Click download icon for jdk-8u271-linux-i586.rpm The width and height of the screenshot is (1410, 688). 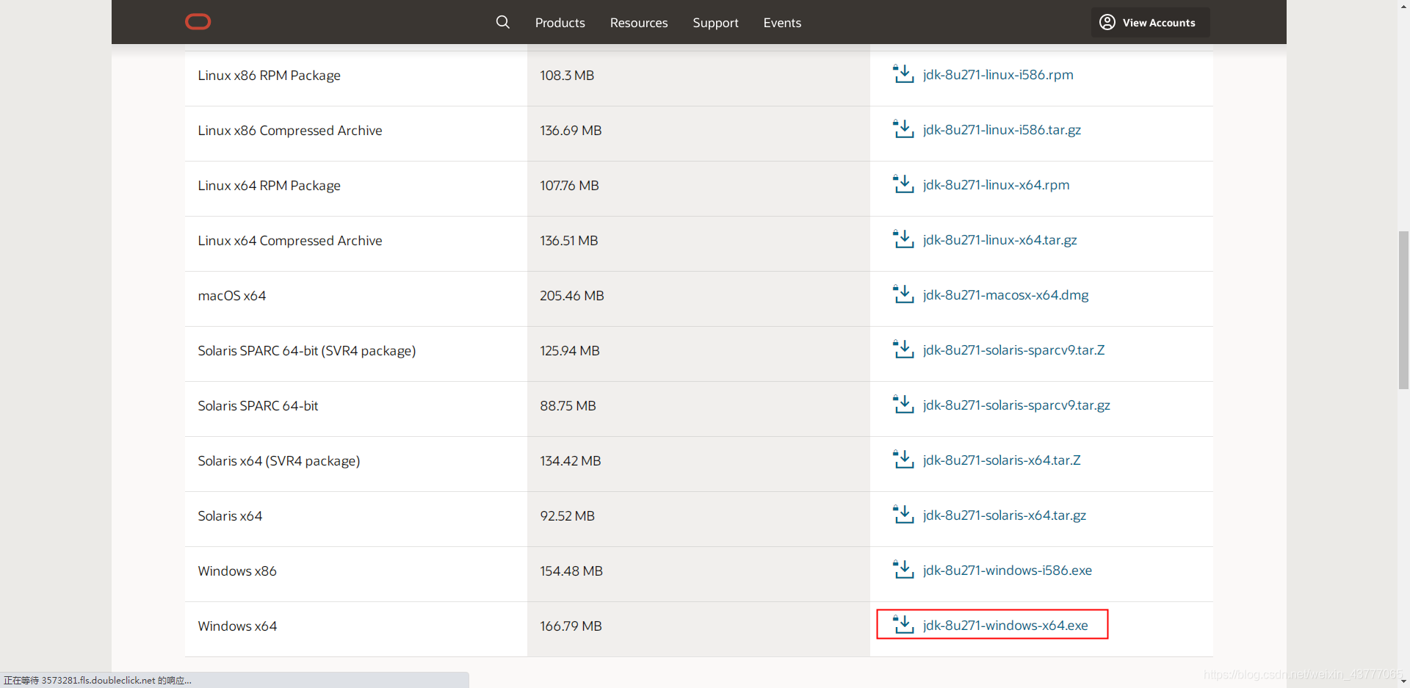903,74
